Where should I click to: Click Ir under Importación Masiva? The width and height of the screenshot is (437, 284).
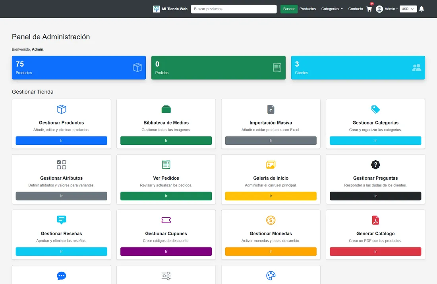271,140
